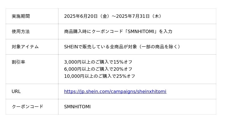Click the 商品購入時にクーポンコード instruction text

point(94,32)
